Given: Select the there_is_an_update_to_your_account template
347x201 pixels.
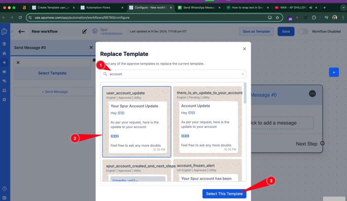Looking at the screenshot, I should click(x=208, y=122).
